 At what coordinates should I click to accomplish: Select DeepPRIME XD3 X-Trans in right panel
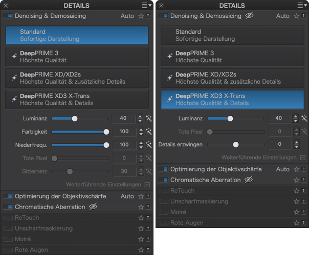point(233,99)
